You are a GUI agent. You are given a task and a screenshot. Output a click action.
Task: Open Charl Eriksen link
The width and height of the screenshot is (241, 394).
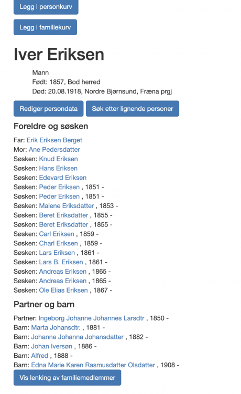58,243
